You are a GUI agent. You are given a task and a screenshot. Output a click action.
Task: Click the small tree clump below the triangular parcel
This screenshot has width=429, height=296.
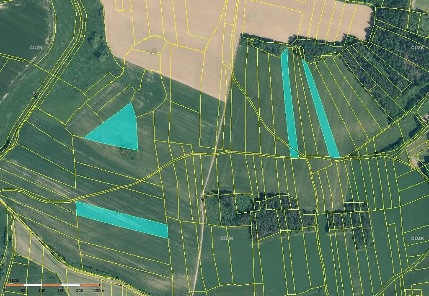coord(128,153)
